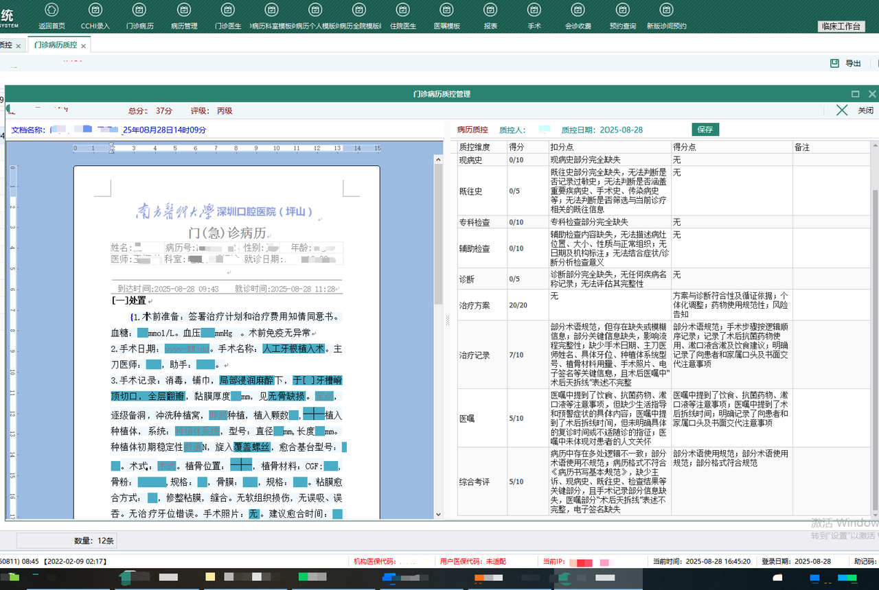Click the 得分 column header
The height and width of the screenshot is (590, 879).
click(527, 147)
